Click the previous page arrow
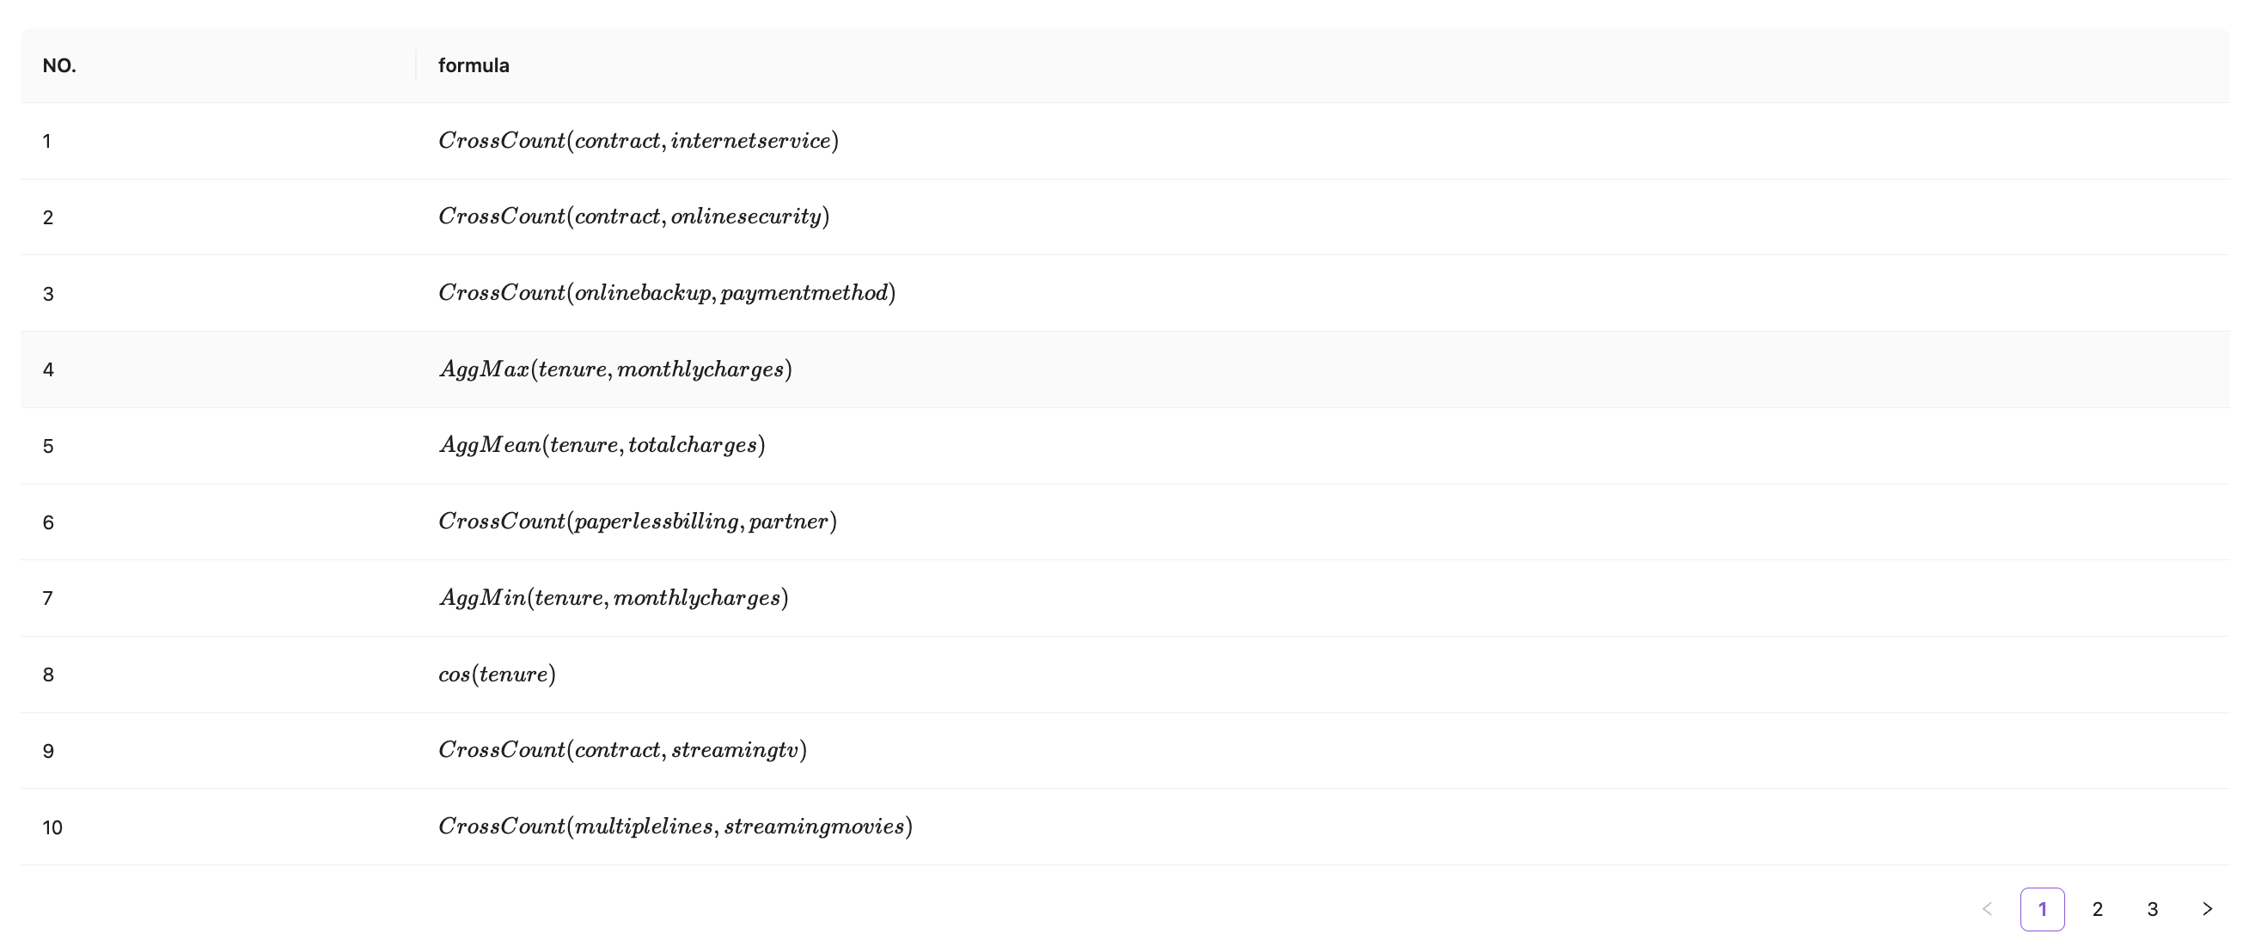This screenshot has width=2243, height=940. [x=1987, y=910]
